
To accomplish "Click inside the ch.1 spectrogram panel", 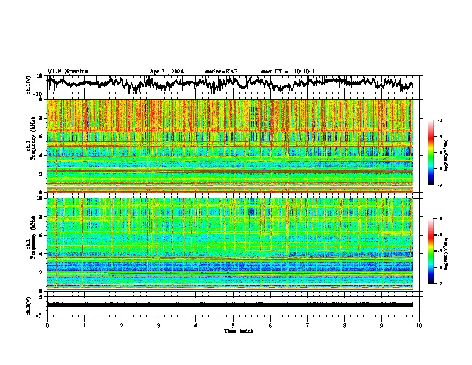I will pos(230,146).
